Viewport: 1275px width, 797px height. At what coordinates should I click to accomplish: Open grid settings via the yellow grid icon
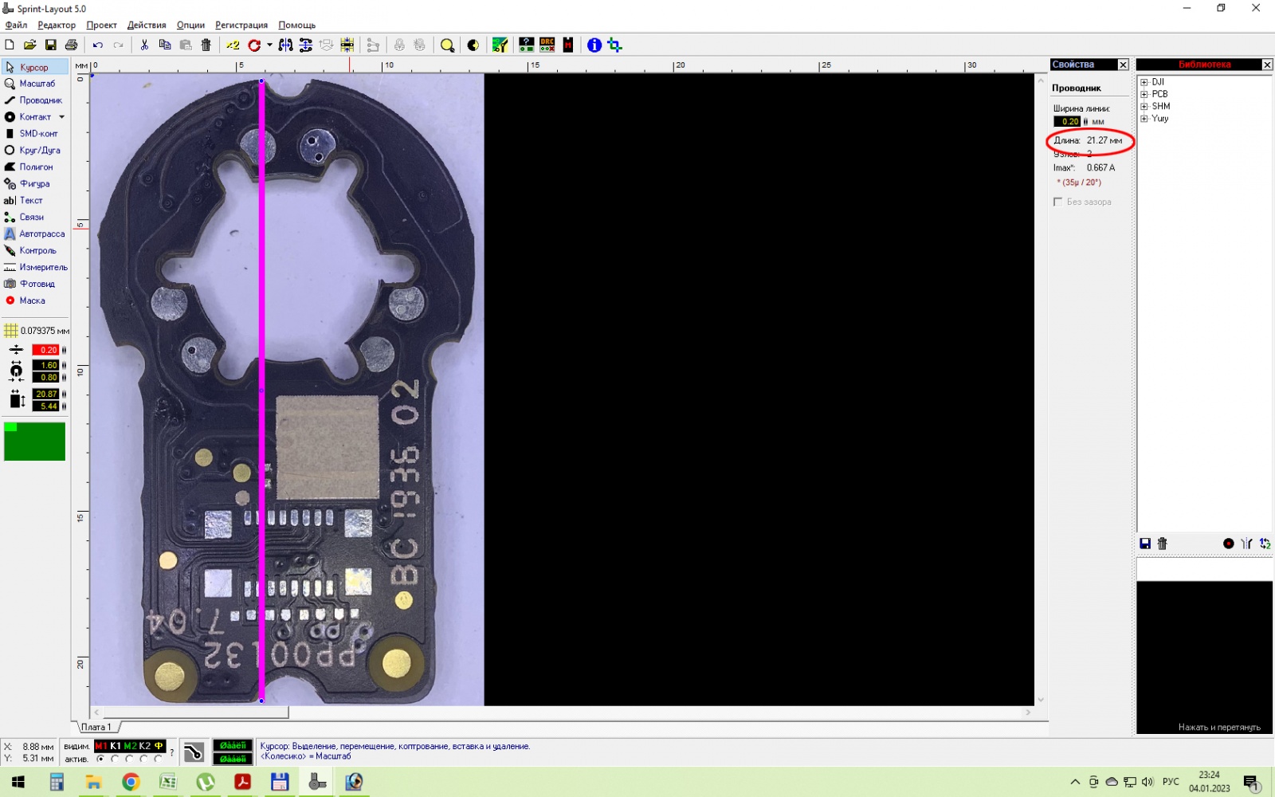10,331
